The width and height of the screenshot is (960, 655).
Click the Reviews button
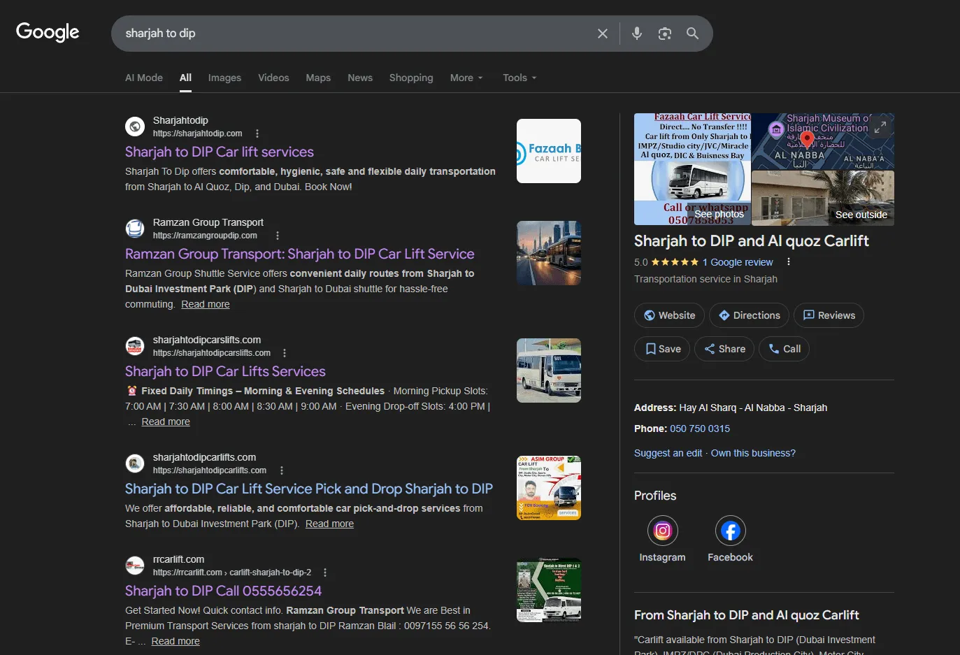[x=829, y=315]
